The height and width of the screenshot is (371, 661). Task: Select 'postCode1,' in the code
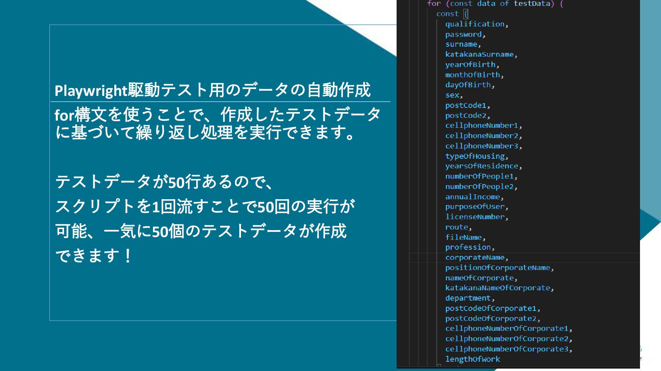(468, 105)
